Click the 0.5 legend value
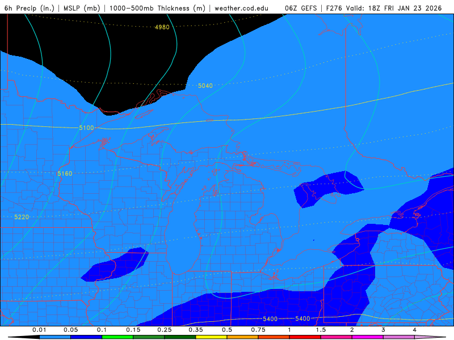This screenshot has height=340, width=454. click(227, 330)
